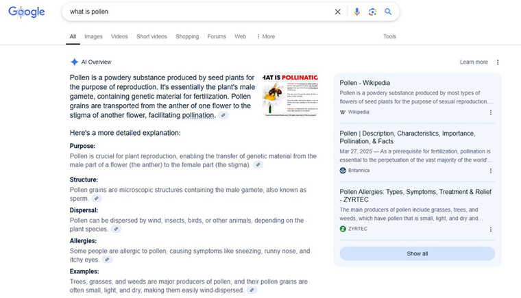521x298 pixels.
Task: Open the Tools options
Action: pyautogui.click(x=390, y=36)
